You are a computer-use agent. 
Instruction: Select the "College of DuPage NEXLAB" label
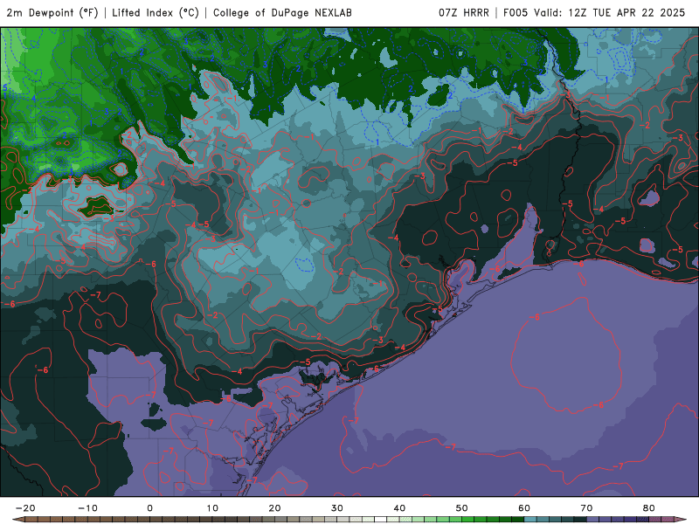[x=282, y=13]
